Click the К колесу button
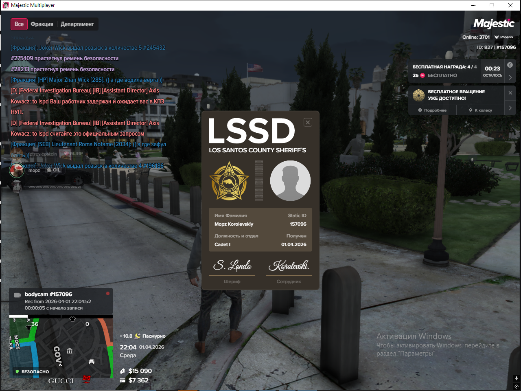This screenshot has width=521, height=391. pyautogui.click(x=480, y=110)
